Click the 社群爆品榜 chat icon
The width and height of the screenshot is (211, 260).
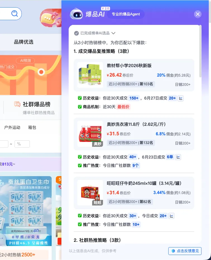tap(17, 104)
